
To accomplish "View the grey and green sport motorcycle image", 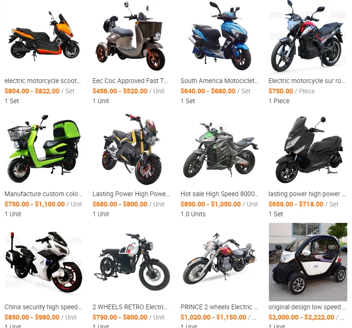I will point(220,149).
